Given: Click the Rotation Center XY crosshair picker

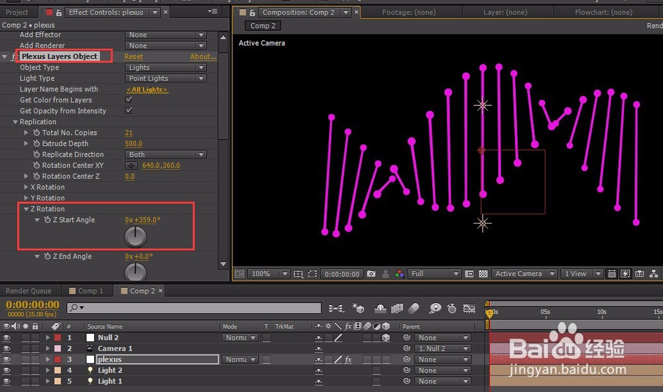Looking at the screenshot, I should tap(131, 166).
